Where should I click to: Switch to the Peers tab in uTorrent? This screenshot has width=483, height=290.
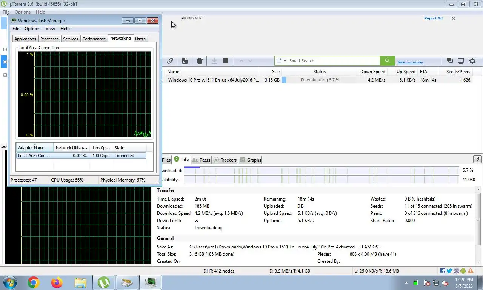(201, 160)
